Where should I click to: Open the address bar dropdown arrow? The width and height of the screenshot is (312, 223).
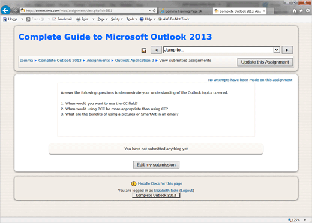[x=149, y=11]
